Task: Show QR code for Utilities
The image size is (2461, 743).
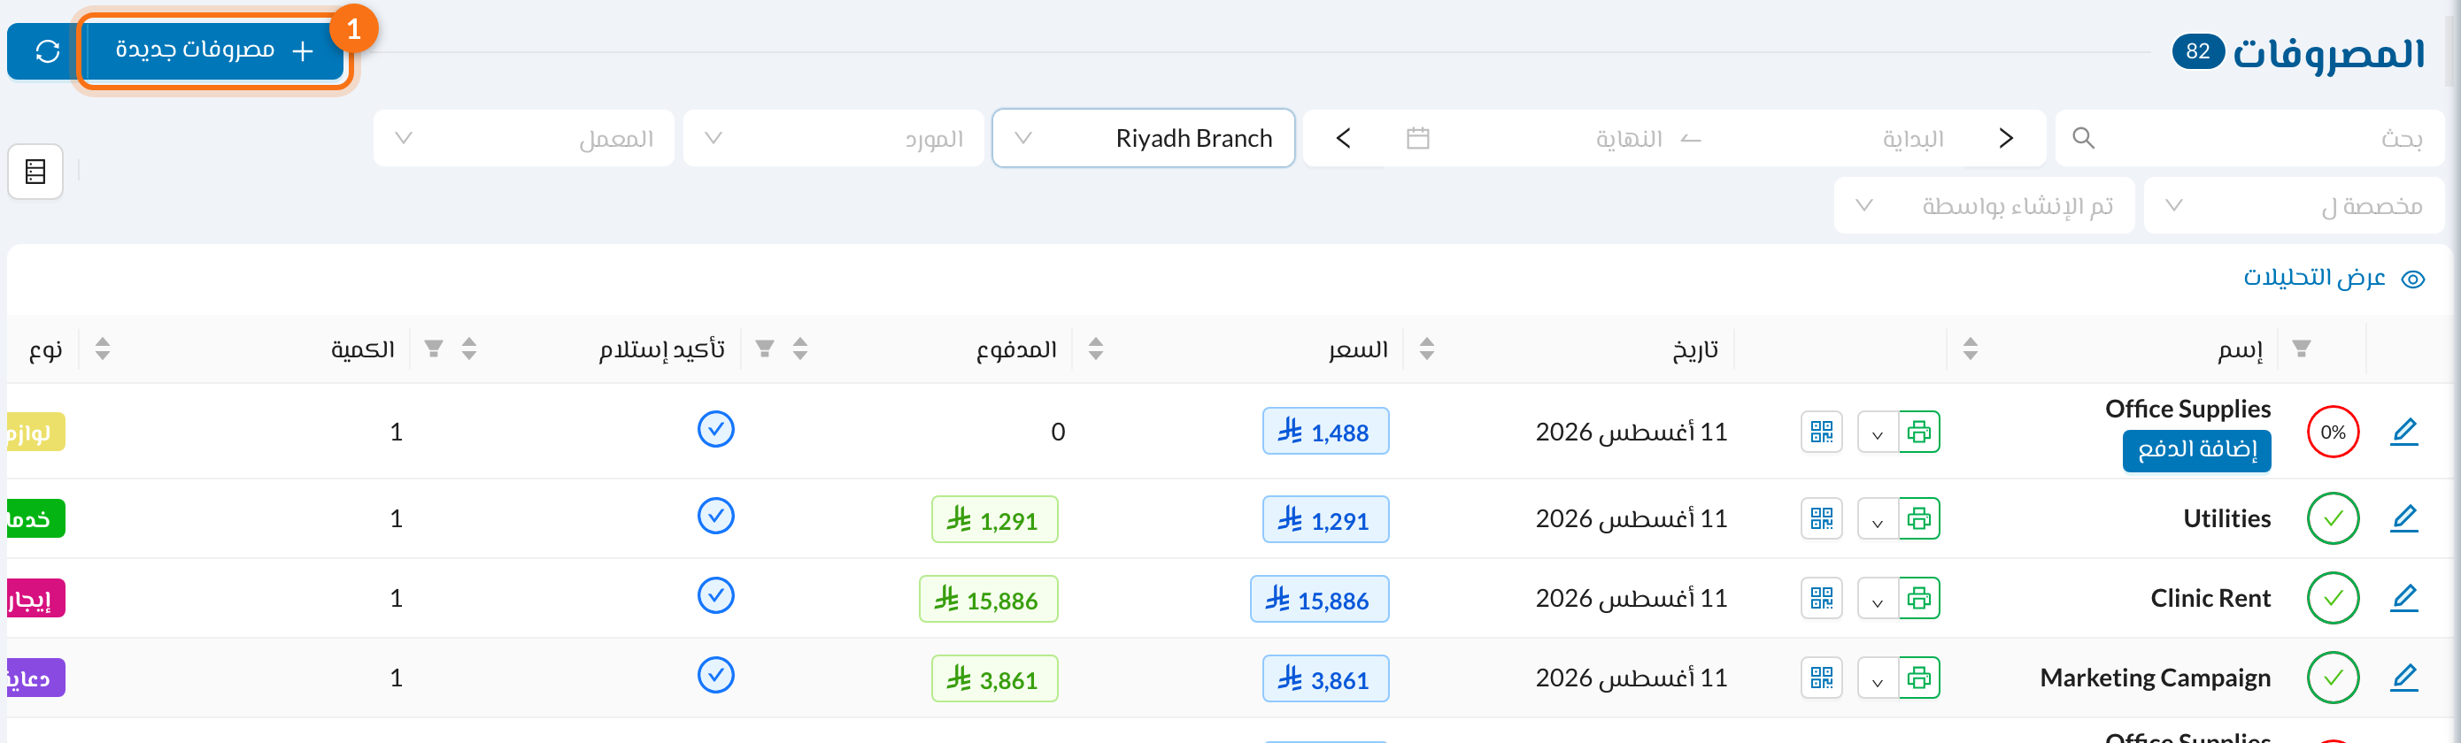Action: coord(1822,518)
